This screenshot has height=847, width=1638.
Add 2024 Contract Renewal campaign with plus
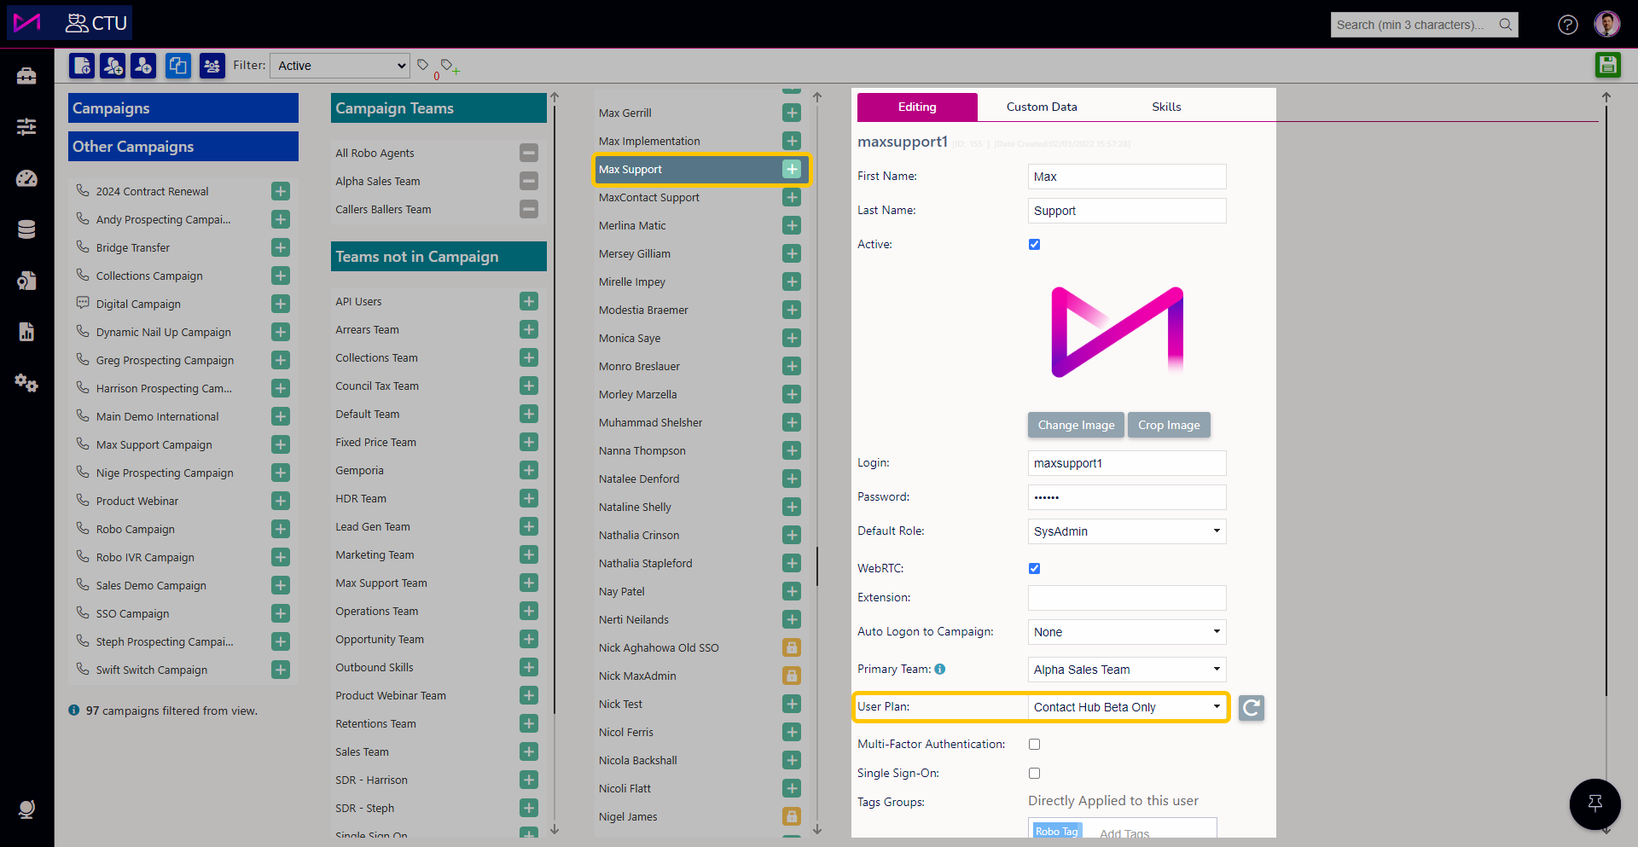[x=281, y=191]
